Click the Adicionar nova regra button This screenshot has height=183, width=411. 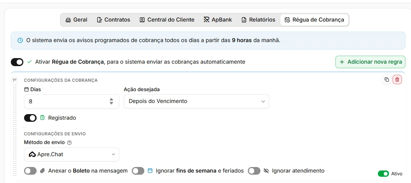point(370,62)
